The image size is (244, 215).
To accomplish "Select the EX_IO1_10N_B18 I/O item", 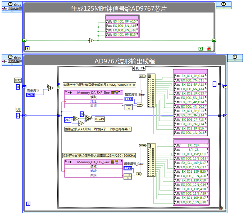I will (x=191, y=202).
